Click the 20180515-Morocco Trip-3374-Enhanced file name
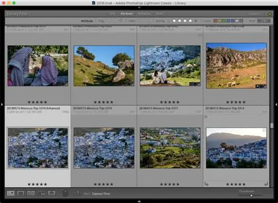The image size is (278, 203). click(x=33, y=108)
